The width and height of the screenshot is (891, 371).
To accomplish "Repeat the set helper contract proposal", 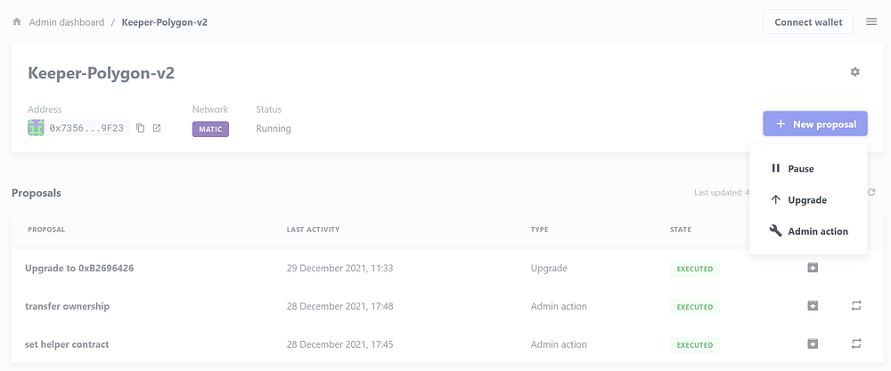I will (856, 344).
